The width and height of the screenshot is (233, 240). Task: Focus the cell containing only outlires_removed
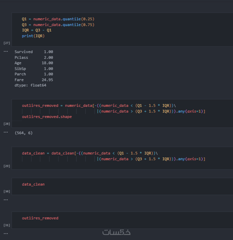click(x=40, y=218)
